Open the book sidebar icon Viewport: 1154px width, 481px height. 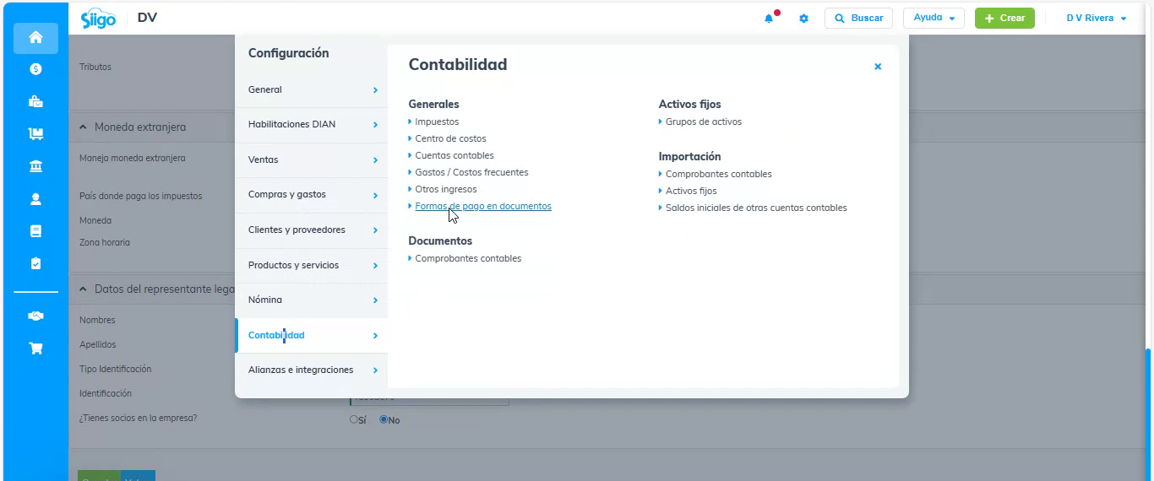coord(35,231)
